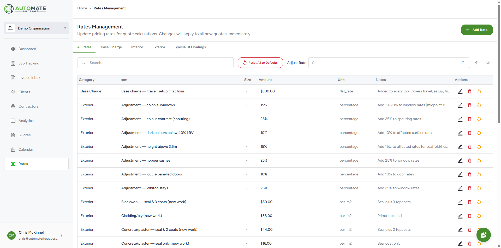Open the user profile options menu
Screen dimensions: 501x248
click(x=62, y=235)
